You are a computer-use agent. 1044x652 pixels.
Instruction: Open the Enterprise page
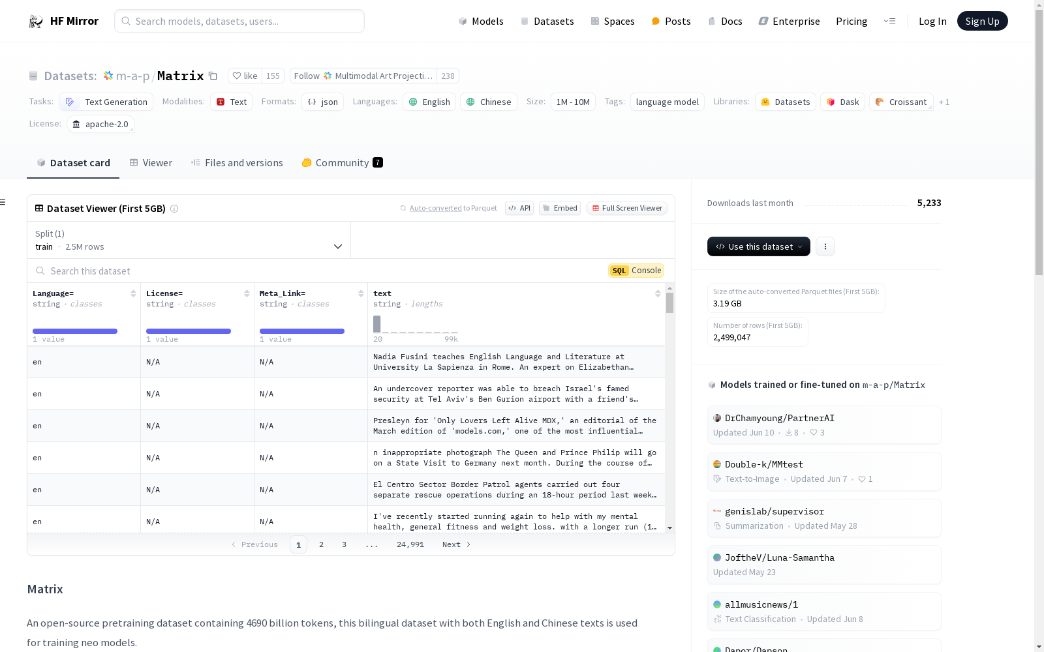[789, 21]
